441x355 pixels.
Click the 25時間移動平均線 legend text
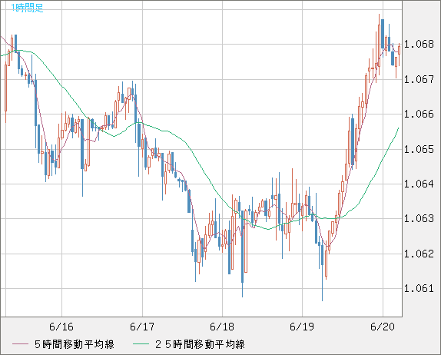coord(200,344)
